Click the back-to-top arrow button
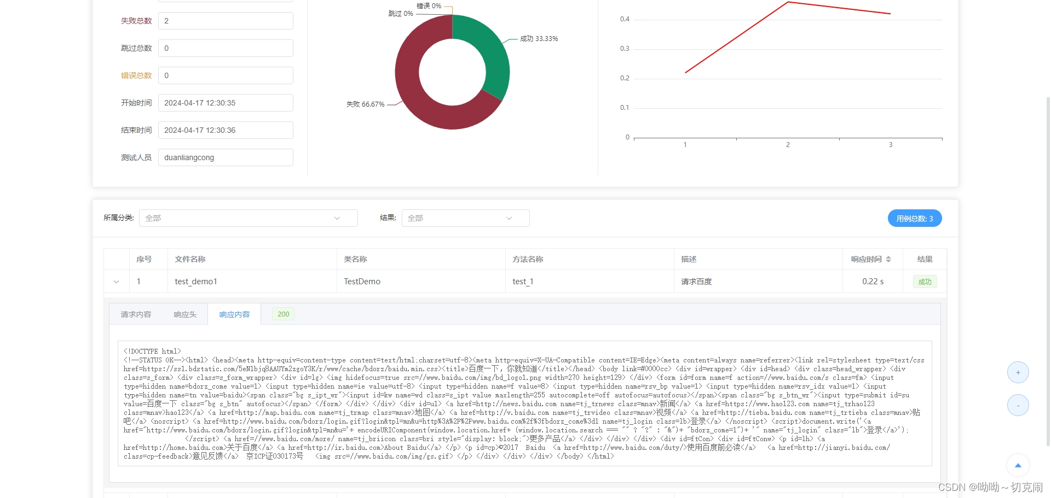This screenshot has width=1051, height=498. [1018, 465]
